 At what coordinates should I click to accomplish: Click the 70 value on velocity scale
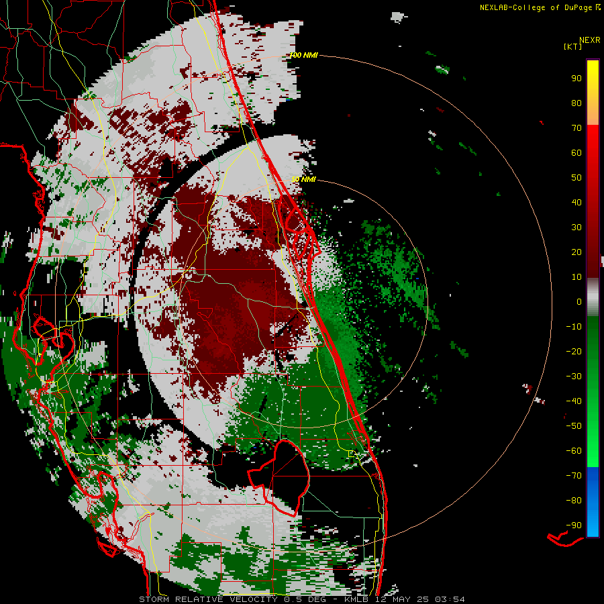(x=576, y=128)
